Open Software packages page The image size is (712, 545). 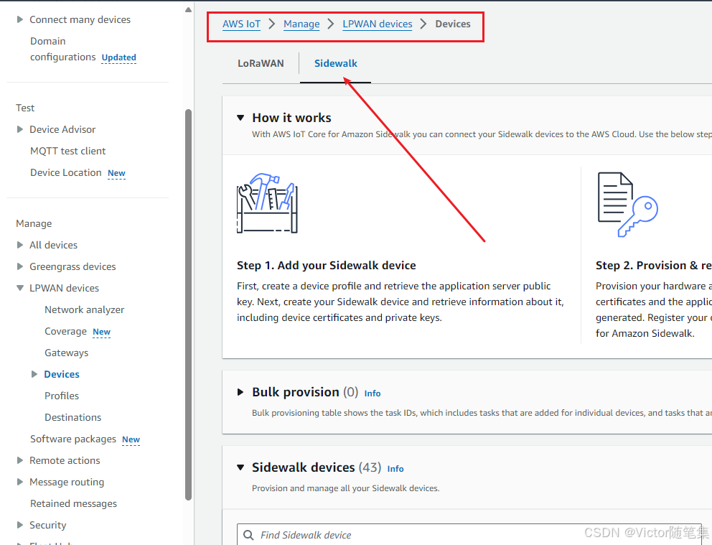[73, 439]
